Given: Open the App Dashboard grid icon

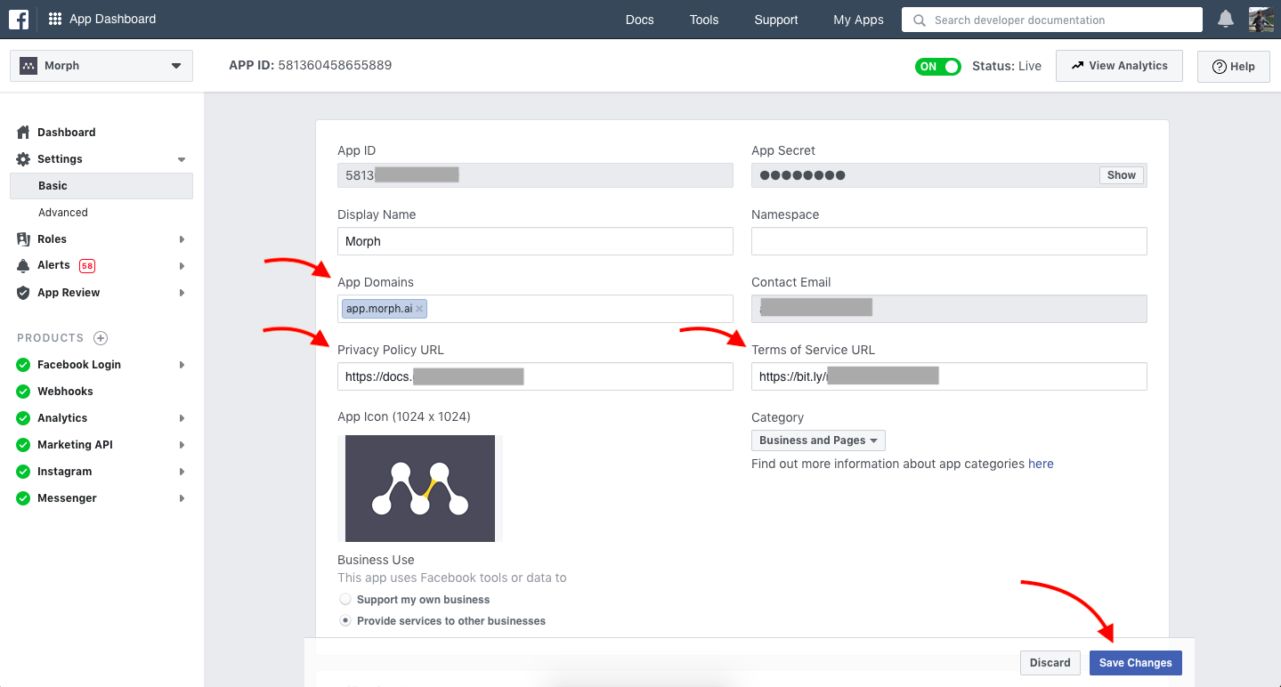Looking at the screenshot, I should [x=55, y=19].
